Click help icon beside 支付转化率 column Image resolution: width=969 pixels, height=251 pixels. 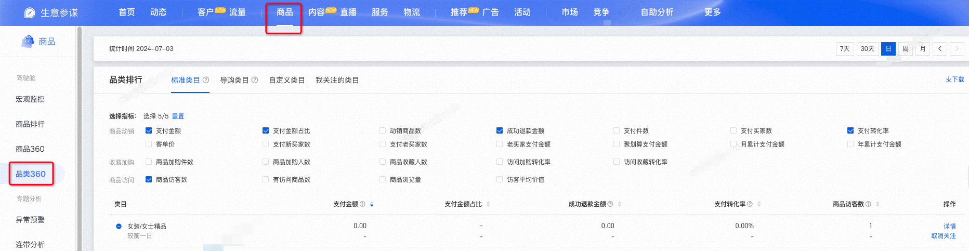750,204
